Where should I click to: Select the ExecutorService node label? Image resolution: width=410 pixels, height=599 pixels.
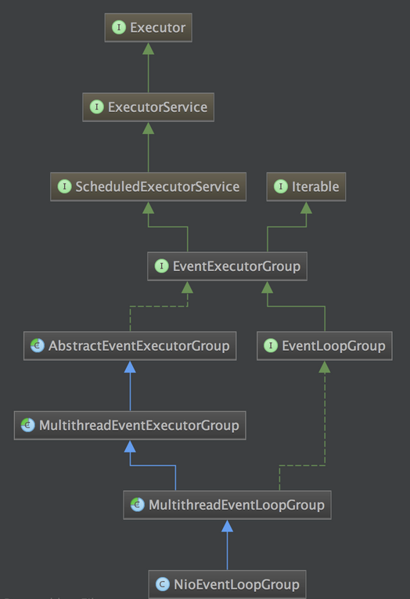pyautogui.click(x=158, y=107)
